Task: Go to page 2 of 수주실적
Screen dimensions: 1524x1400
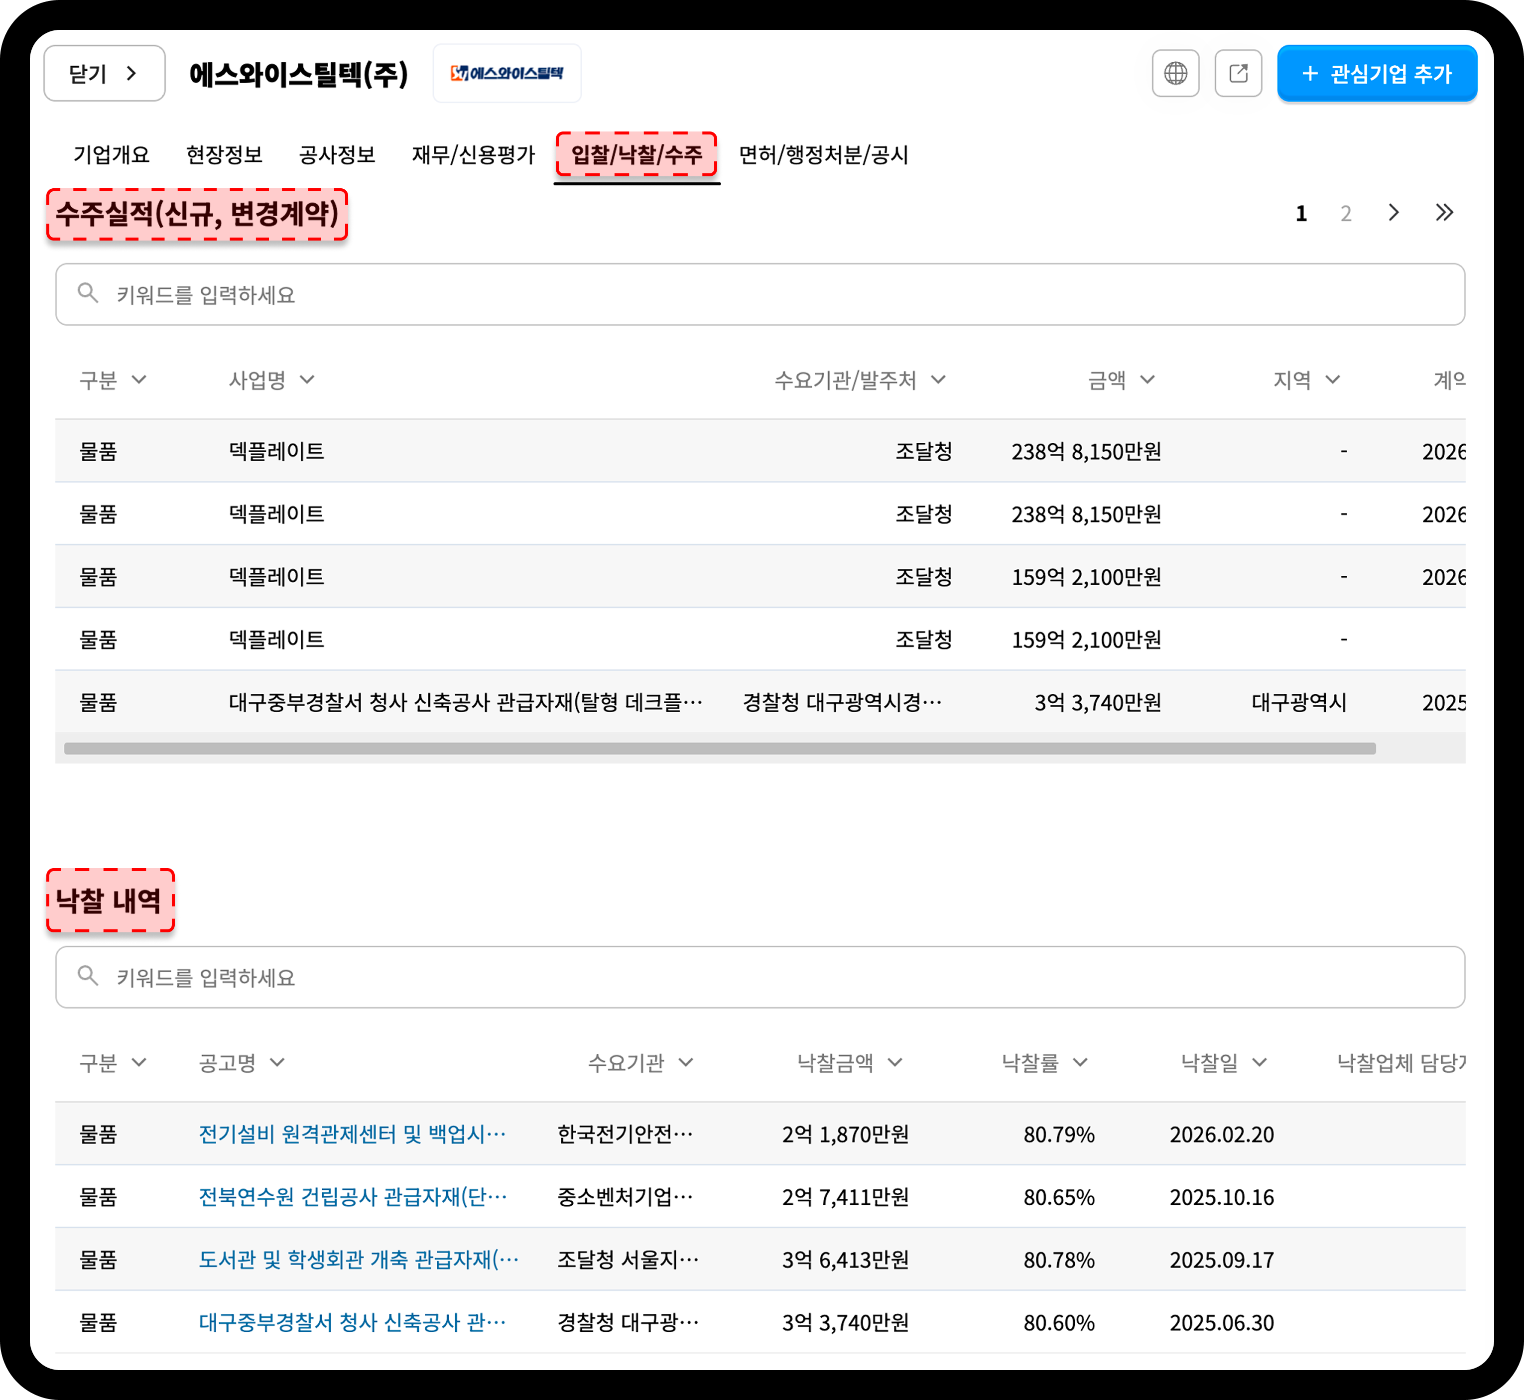Action: (x=1345, y=214)
